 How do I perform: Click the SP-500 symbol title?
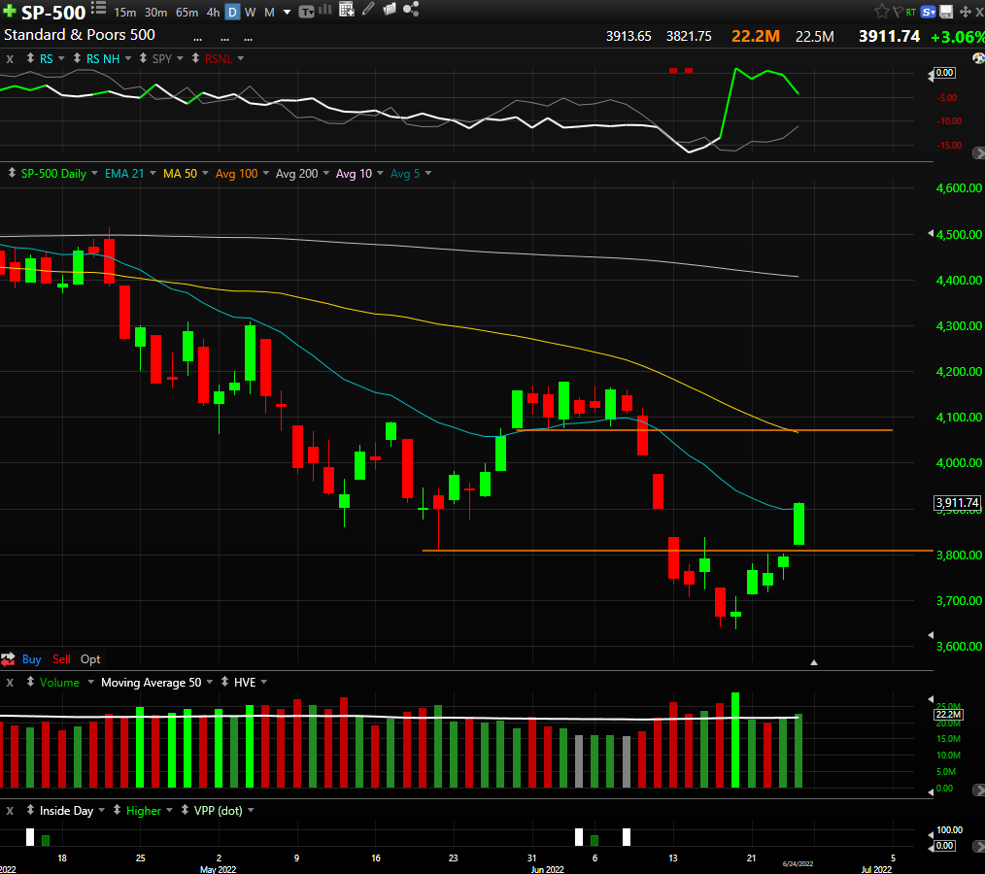[53, 12]
